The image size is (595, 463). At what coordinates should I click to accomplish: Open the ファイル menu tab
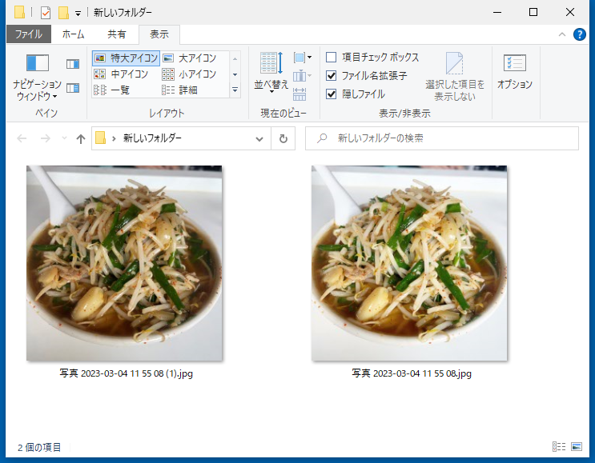pos(29,34)
